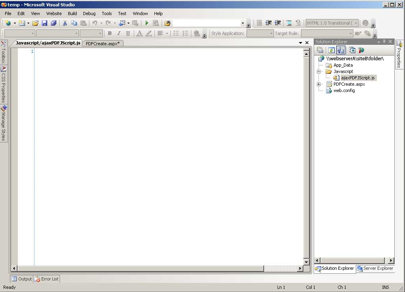Click the Save All icon
Image resolution: width=405 pixels, height=292 pixels.
[54, 23]
